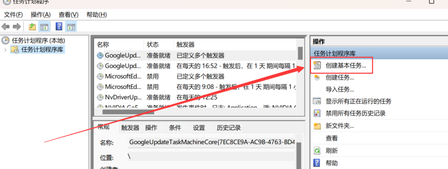448x169 pixels.
Task: Click the 任务计划程序库 folder icon in tree
Action: pos(15,49)
